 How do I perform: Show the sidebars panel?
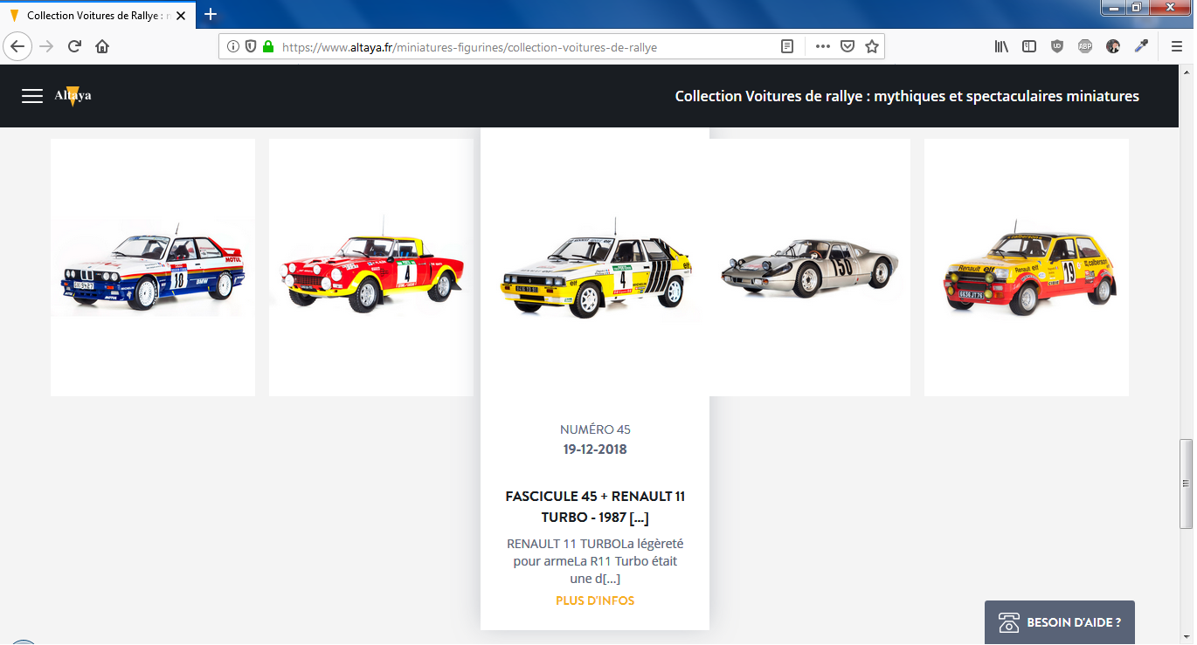(1029, 47)
